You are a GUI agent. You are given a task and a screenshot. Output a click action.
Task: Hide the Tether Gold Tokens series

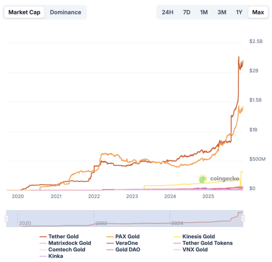pyautogui.click(x=207, y=243)
